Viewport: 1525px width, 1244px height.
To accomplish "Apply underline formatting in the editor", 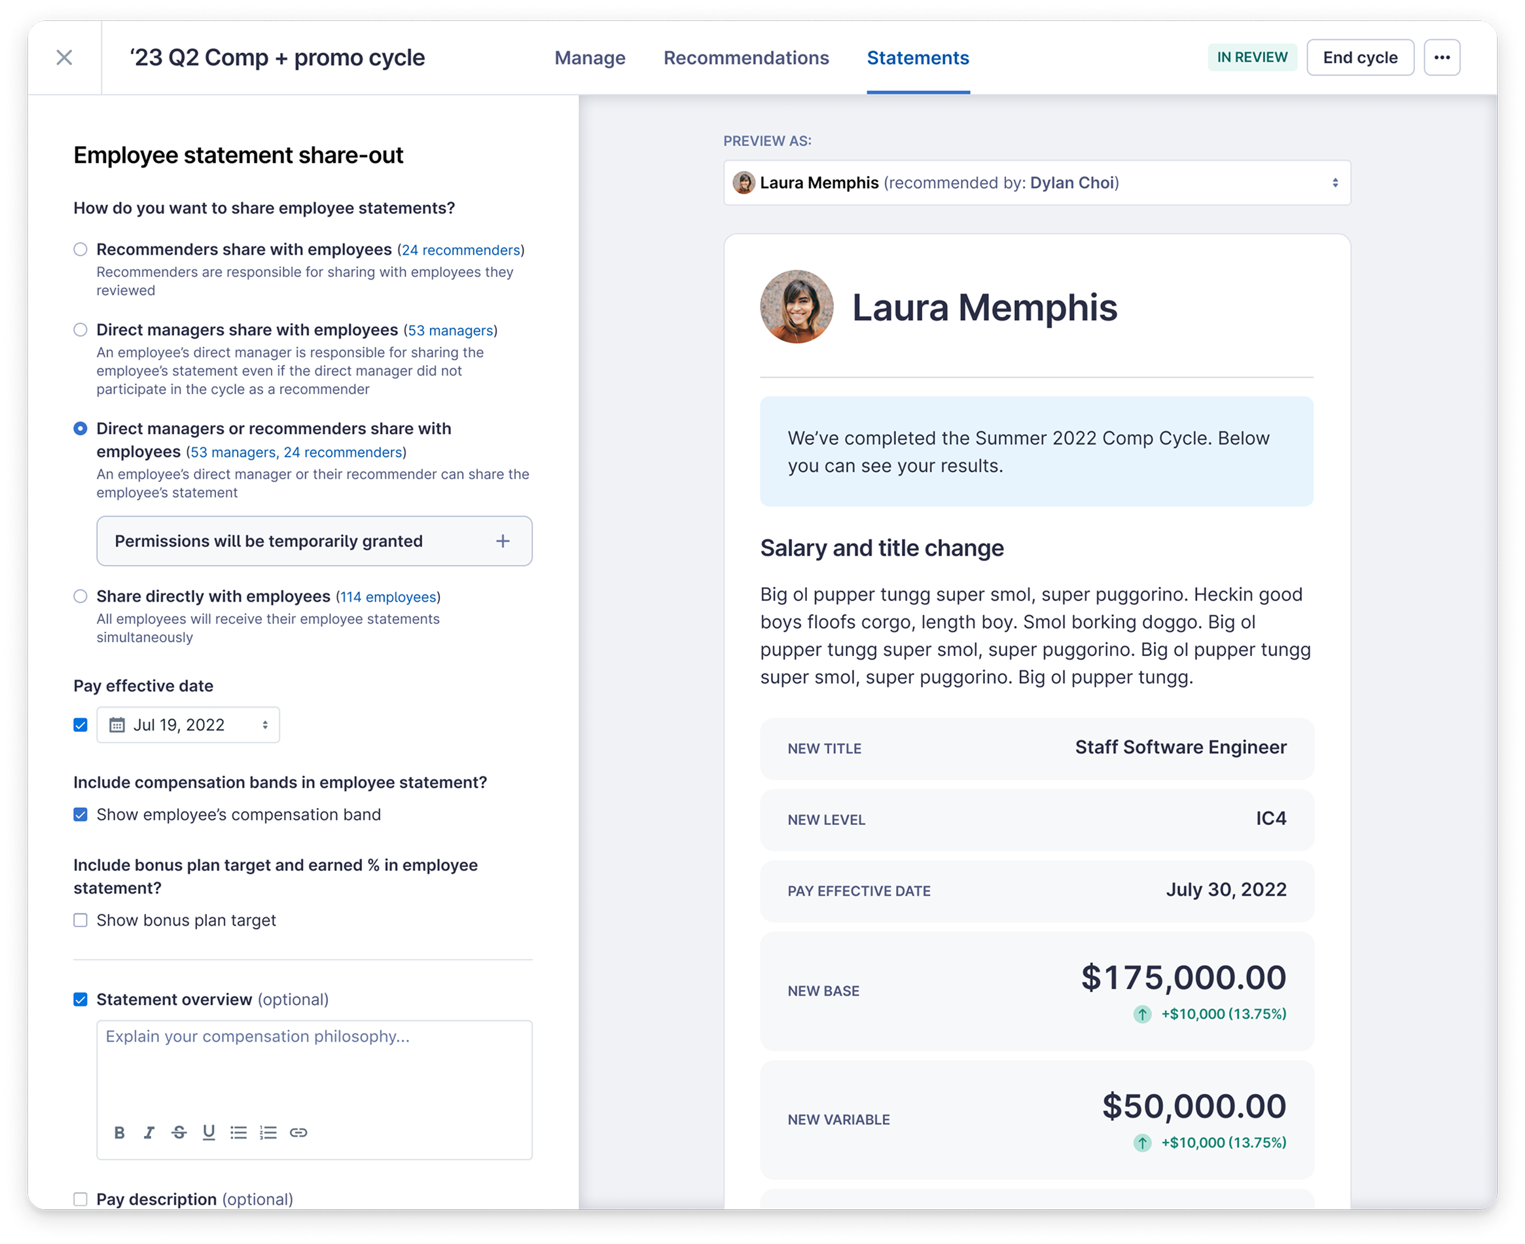I will pyautogui.click(x=209, y=1132).
